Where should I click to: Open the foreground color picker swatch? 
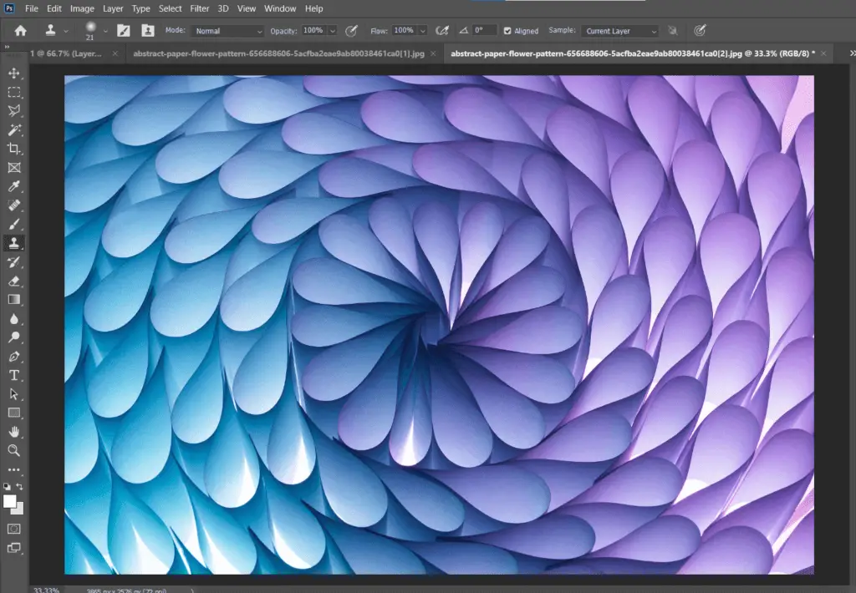[x=10, y=501]
